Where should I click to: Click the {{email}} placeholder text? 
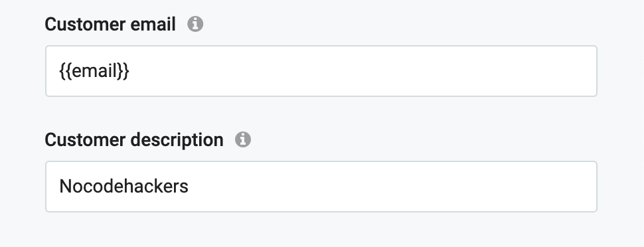pyautogui.click(x=94, y=71)
